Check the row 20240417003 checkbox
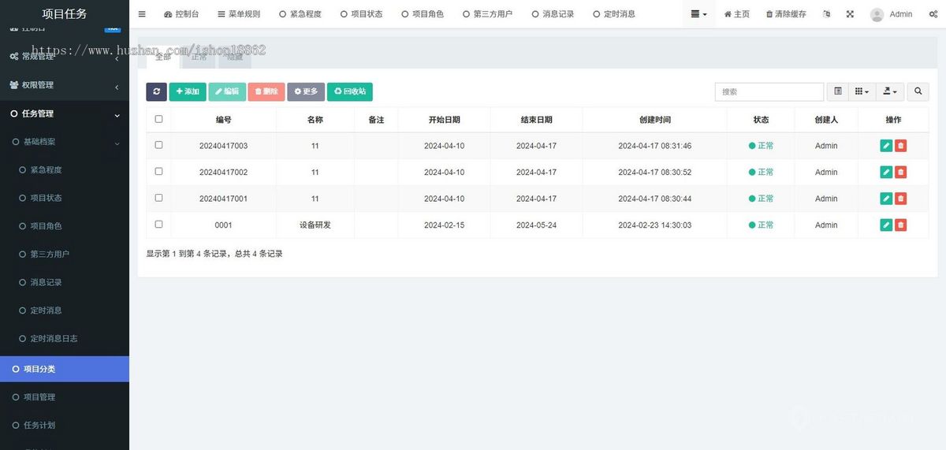 pyautogui.click(x=158, y=145)
